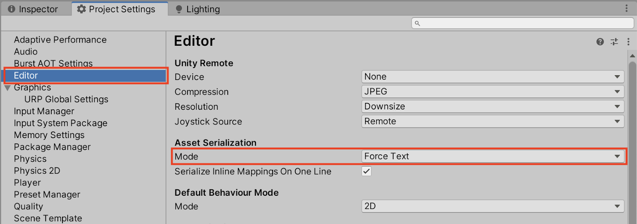Select Input Manager settings

tap(44, 111)
